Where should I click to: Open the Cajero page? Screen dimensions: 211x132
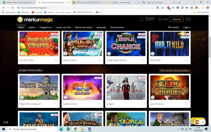(187, 27)
